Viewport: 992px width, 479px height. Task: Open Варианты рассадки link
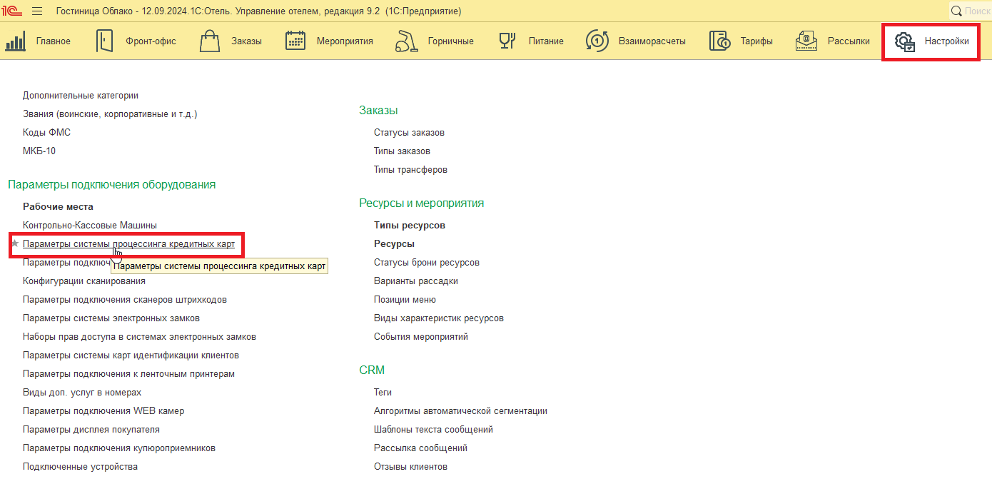pyautogui.click(x=416, y=281)
